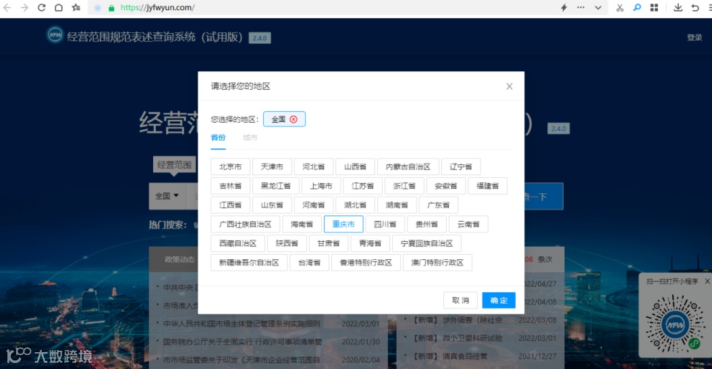The height and width of the screenshot is (369, 712).
Task: Click the site logo beside system title
Action: coord(55,35)
